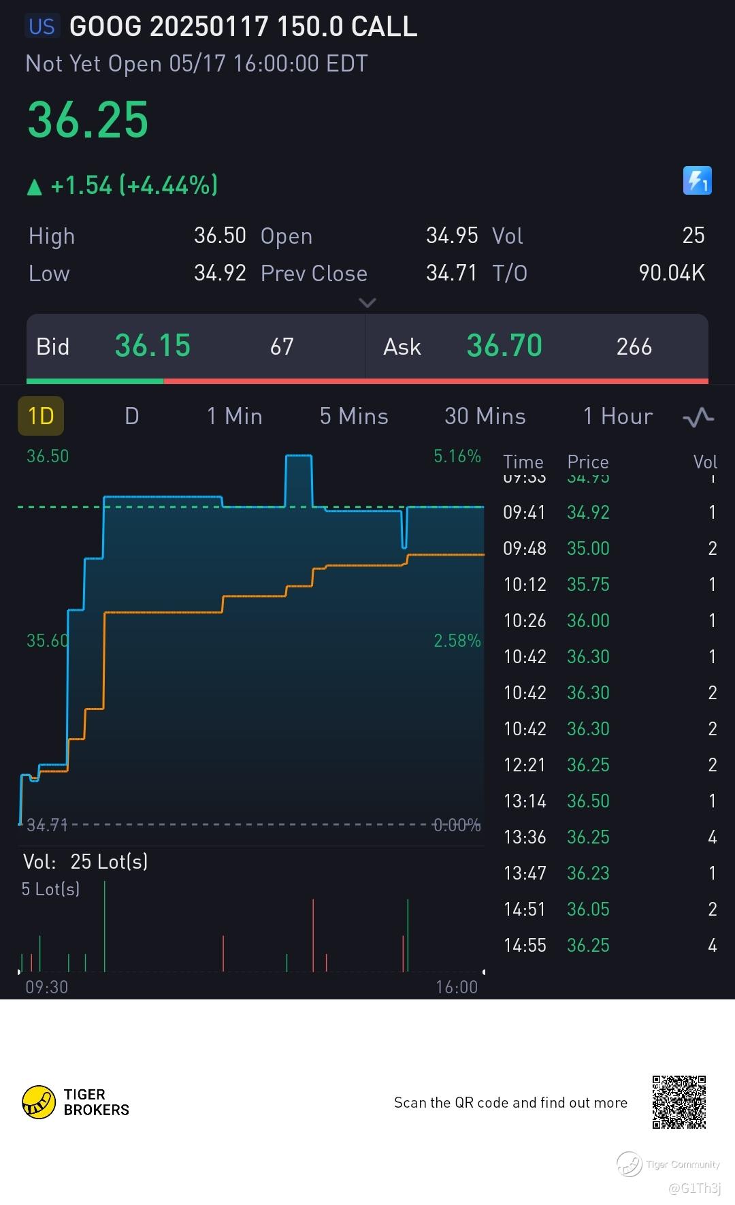Tap the Low value 34.92

(x=220, y=273)
